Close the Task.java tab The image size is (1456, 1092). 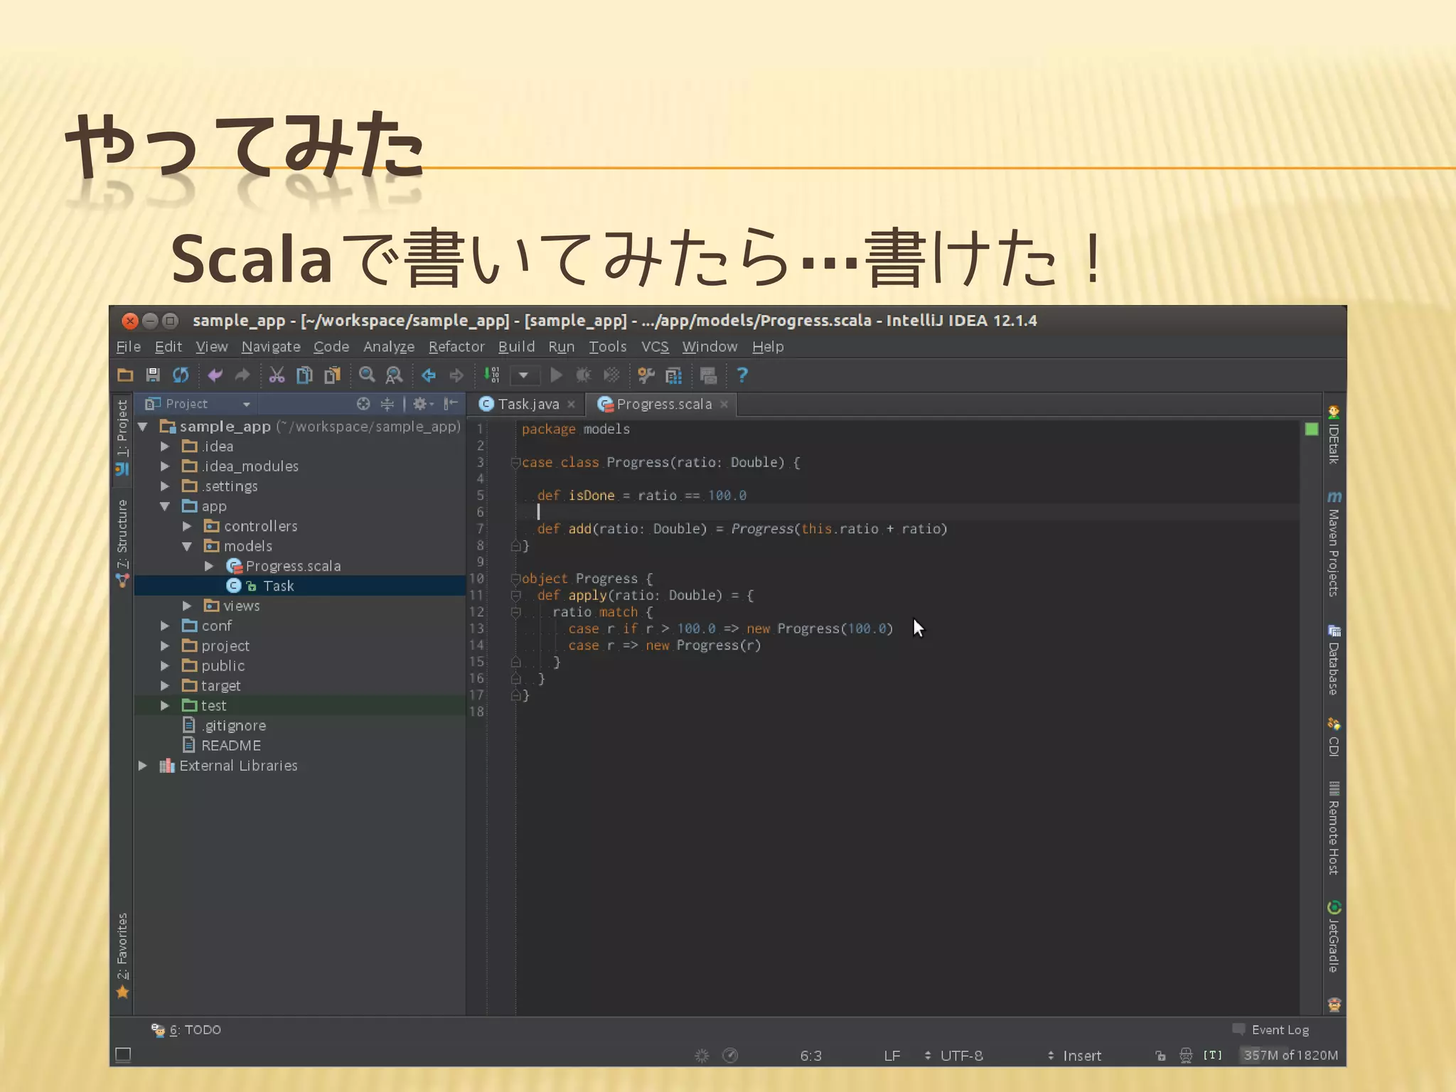(571, 404)
